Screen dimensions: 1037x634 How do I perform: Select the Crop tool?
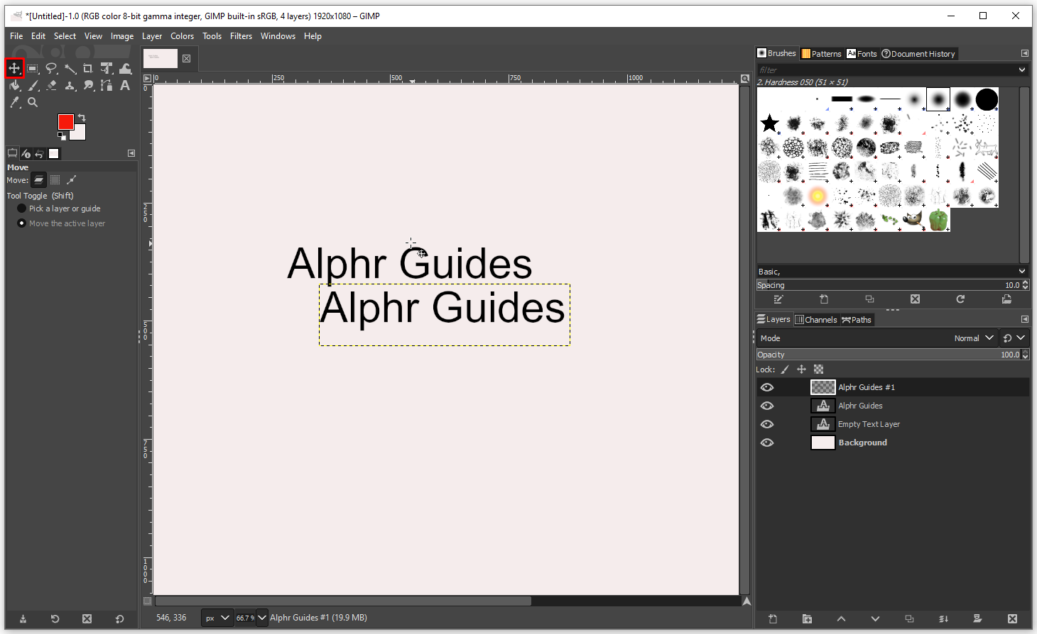pyautogui.click(x=88, y=69)
